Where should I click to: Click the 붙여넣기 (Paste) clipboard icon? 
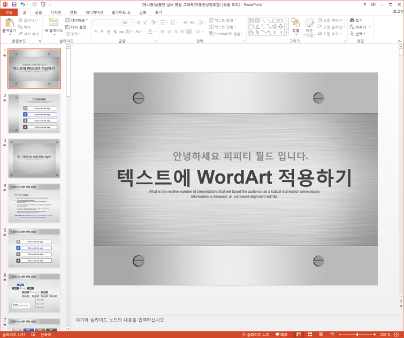pyautogui.click(x=9, y=22)
